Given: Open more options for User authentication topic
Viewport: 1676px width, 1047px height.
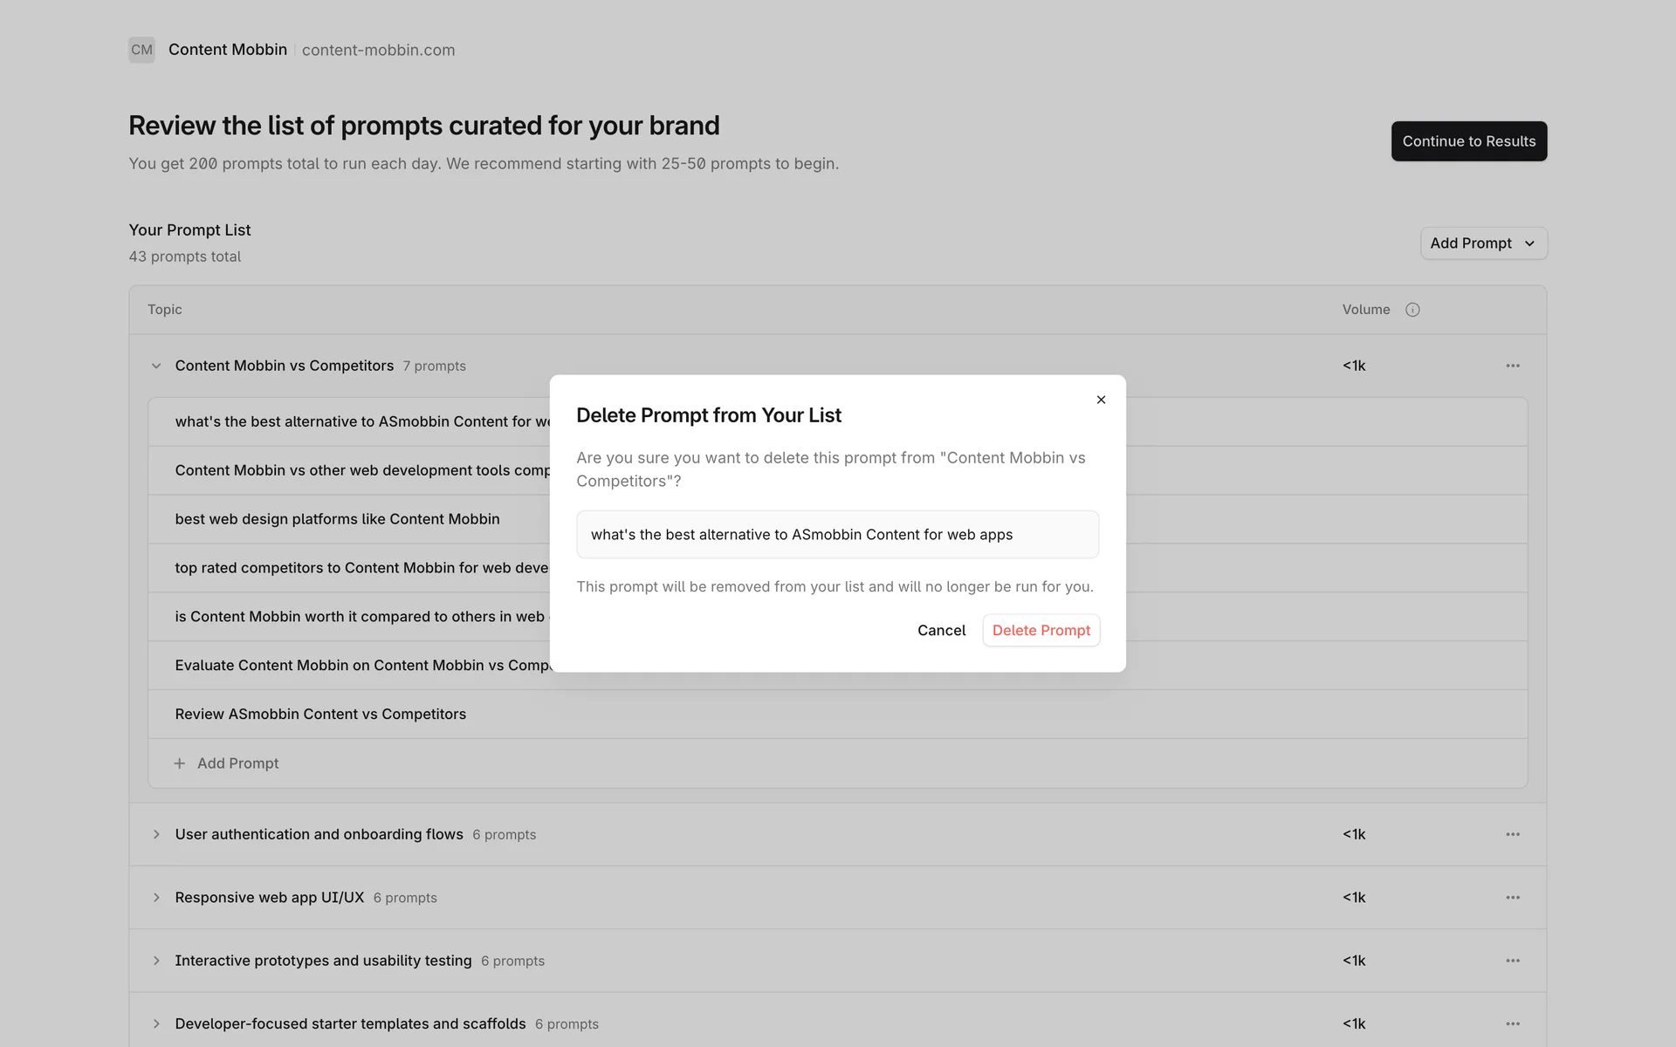Looking at the screenshot, I should click(1513, 834).
